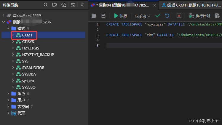Click the new folder/group icon in navigator header
The height and width of the screenshot is (125, 222).
click(55, 5)
